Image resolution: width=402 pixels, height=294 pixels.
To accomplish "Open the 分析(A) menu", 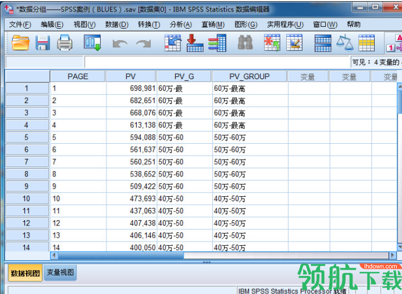I will coord(181,24).
